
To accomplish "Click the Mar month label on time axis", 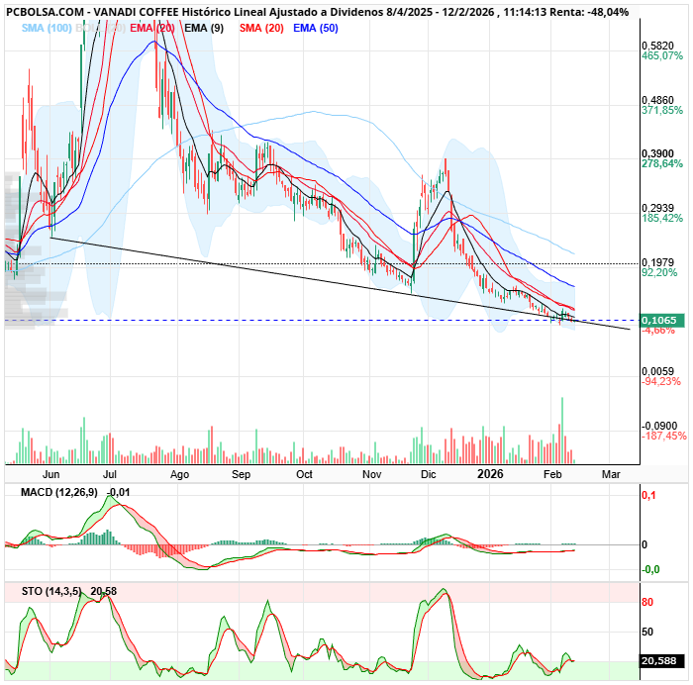I will coord(611,474).
